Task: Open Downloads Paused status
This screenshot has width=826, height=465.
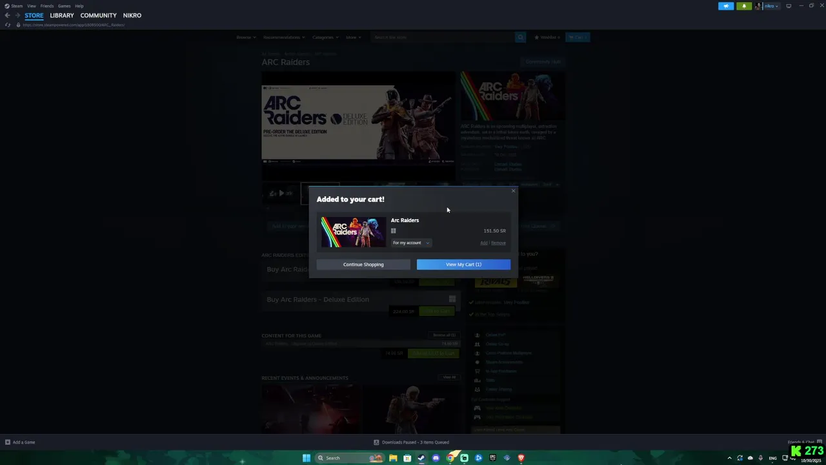Action: [x=411, y=442]
